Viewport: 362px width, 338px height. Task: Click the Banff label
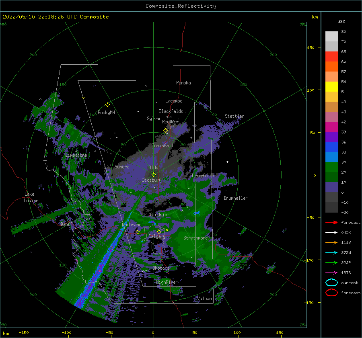[66, 224]
